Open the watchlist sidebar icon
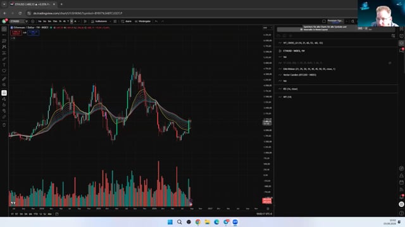405x227 pixels. (x=401, y=29)
